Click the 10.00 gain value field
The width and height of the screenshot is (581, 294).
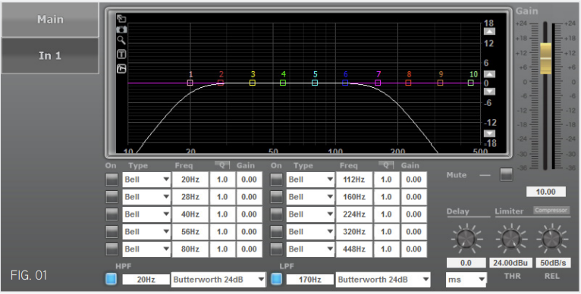pyautogui.click(x=546, y=192)
